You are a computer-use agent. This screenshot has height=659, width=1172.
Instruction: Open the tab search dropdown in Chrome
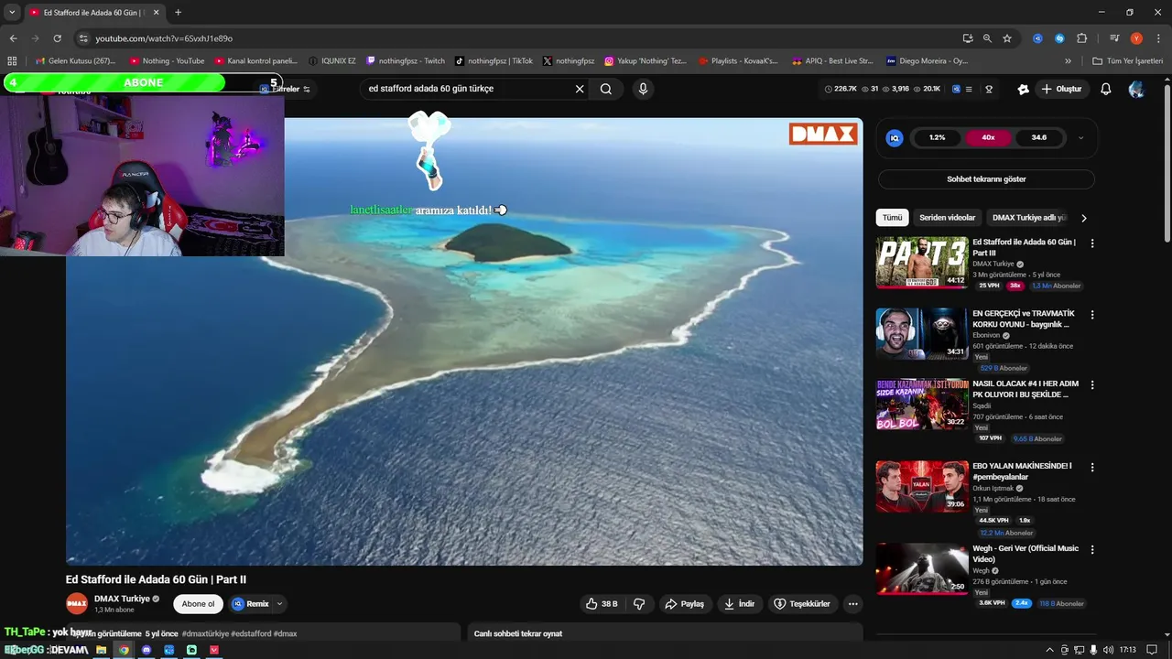click(12, 12)
